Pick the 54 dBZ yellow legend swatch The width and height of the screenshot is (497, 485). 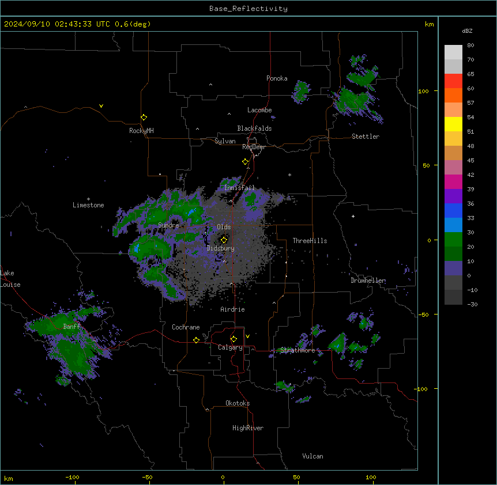(453, 124)
